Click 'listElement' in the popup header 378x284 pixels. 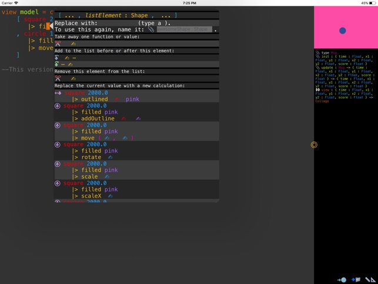[103, 15]
